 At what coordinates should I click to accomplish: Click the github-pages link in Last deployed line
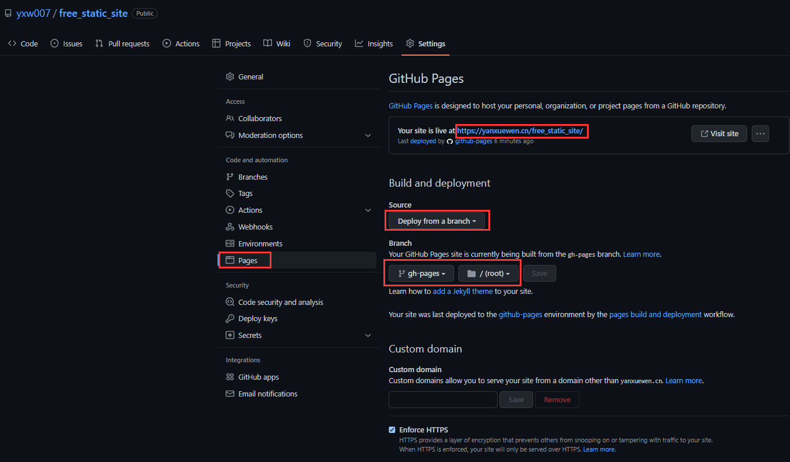tap(473, 141)
